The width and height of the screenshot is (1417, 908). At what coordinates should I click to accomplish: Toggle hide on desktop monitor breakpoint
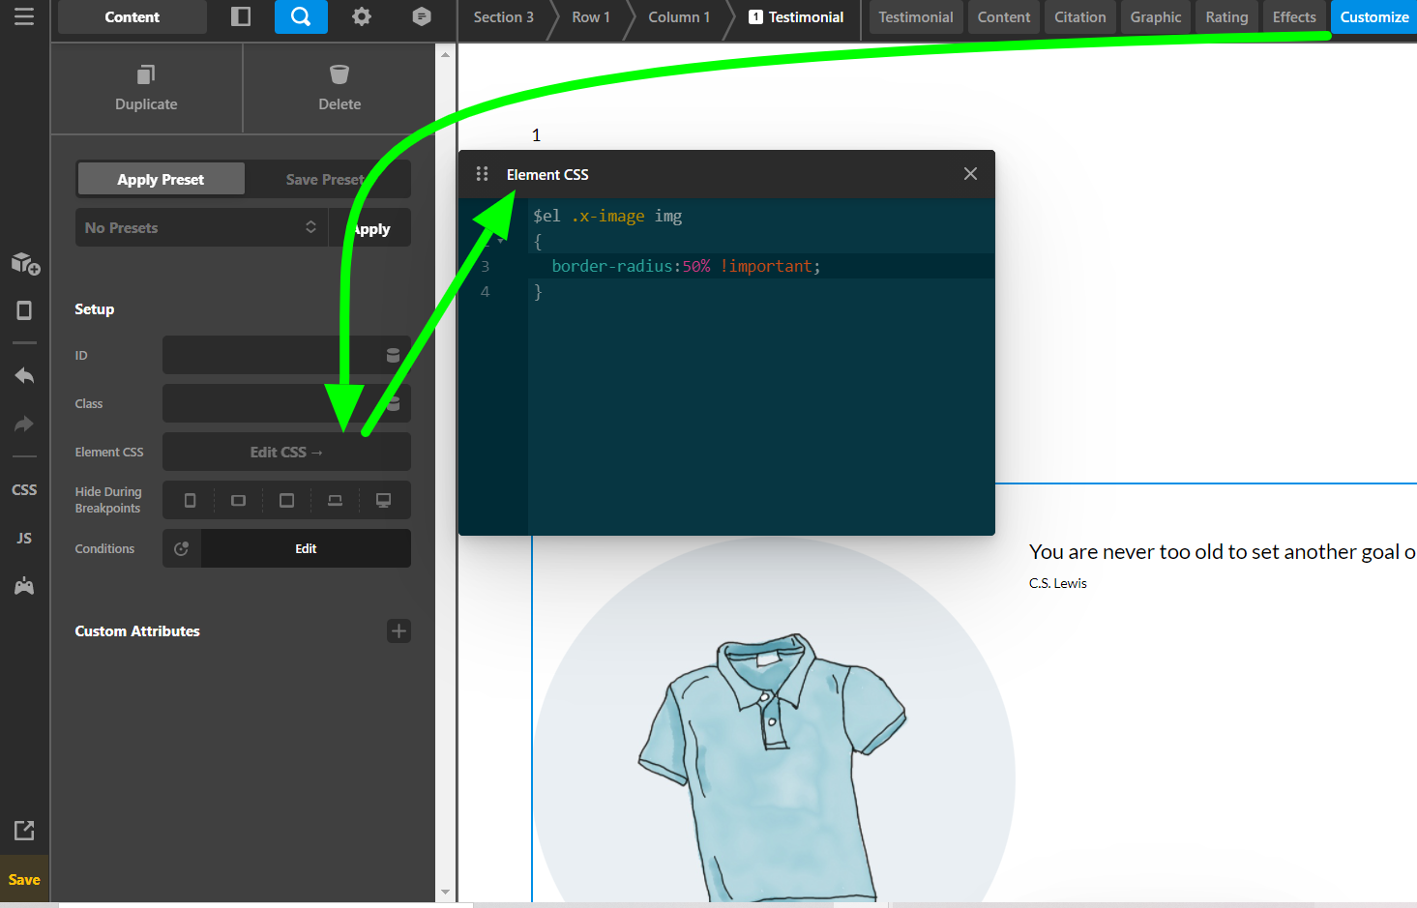point(384,501)
